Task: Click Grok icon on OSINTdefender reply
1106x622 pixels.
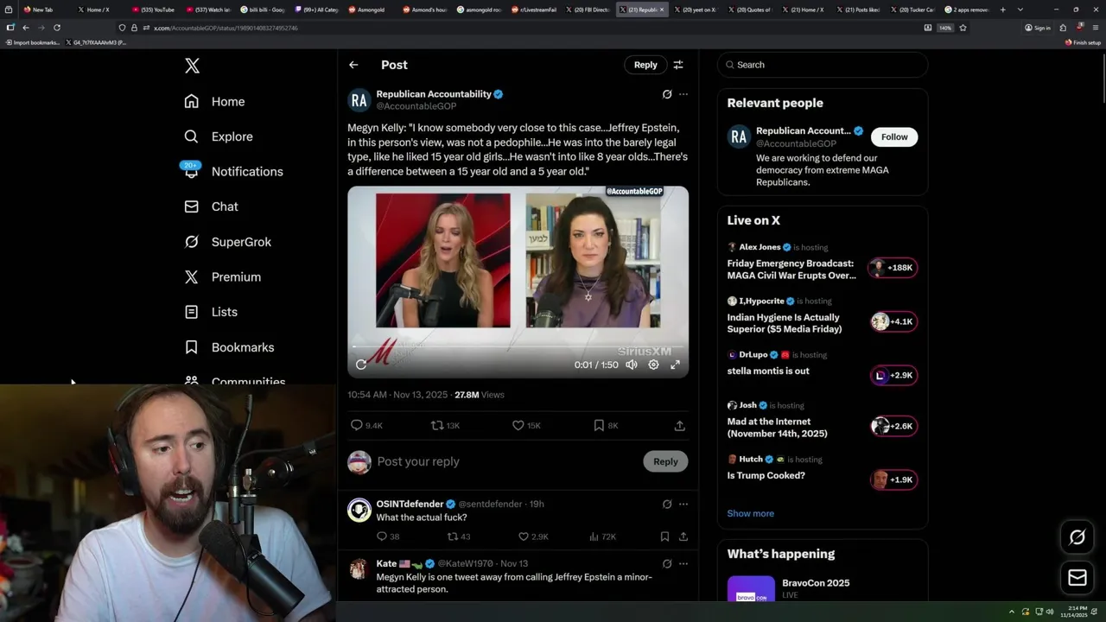Action: click(x=667, y=504)
